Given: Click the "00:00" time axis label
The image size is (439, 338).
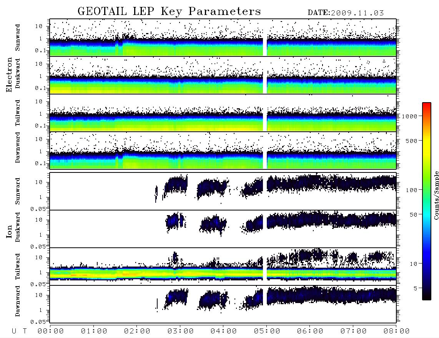Looking at the screenshot, I should [x=51, y=331].
